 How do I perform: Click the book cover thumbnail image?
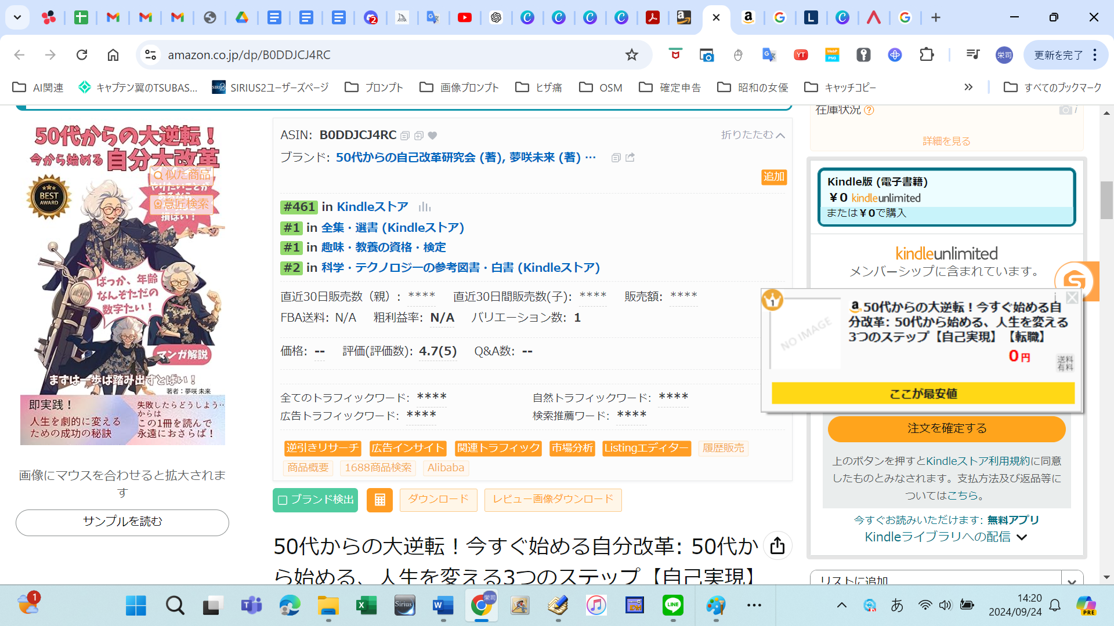pyautogui.click(x=122, y=284)
